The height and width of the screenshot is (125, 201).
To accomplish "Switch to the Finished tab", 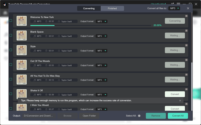I will 112,8.
